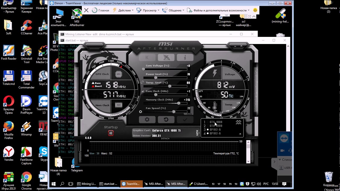The height and width of the screenshot is (191, 340).
Task: Open TeamViewer Общение dropdown menu
Action: pyautogui.click(x=173, y=10)
